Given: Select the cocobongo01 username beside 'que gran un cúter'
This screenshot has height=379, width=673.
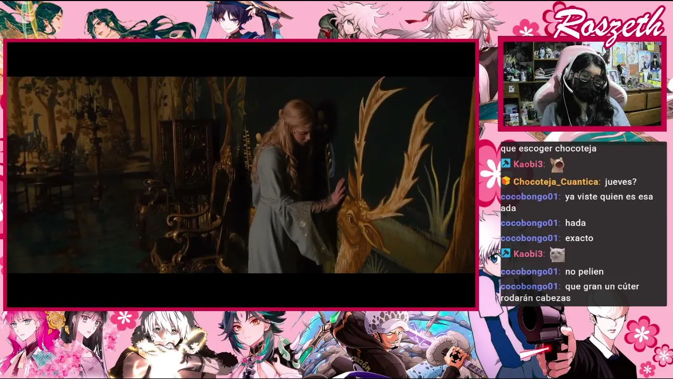Looking at the screenshot, I should coord(529,287).
